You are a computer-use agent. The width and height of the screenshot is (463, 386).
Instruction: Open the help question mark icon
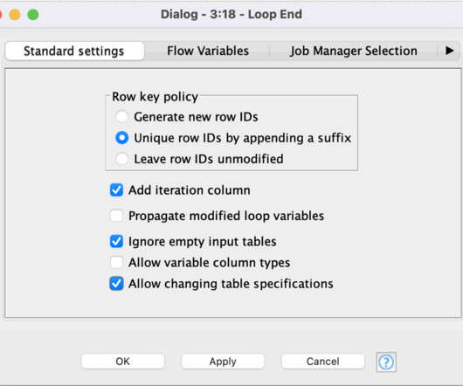[x=386, y=362]
